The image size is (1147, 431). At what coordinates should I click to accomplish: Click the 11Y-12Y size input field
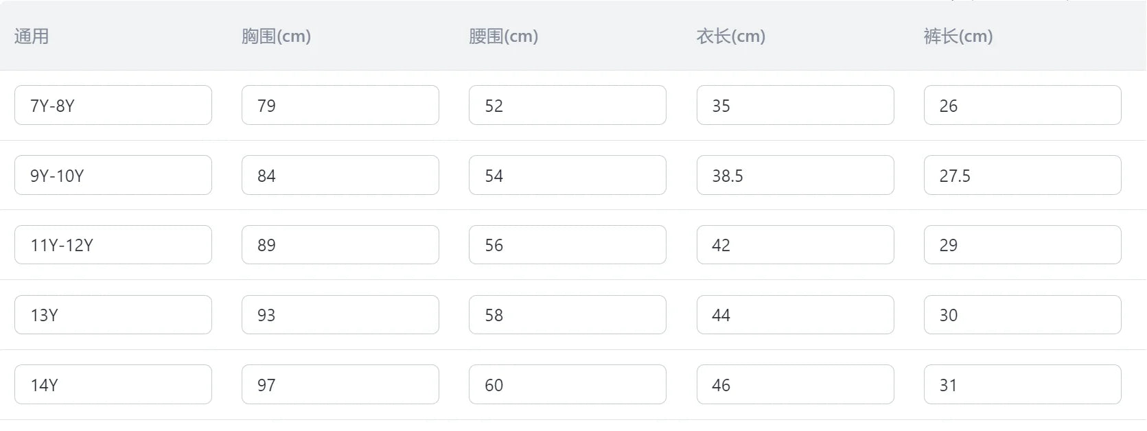coord(113,244)
